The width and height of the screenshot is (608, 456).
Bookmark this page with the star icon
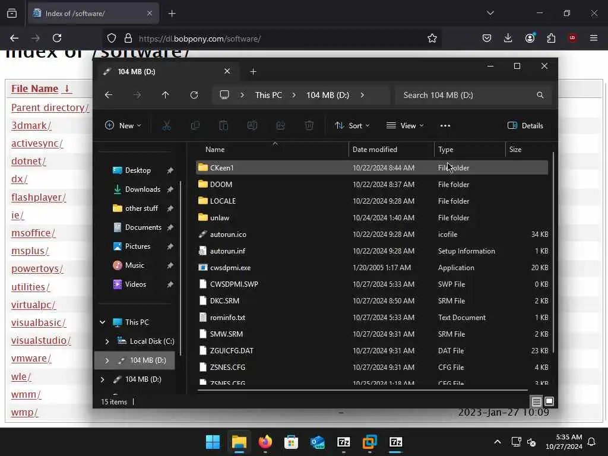tap(432, 38)
